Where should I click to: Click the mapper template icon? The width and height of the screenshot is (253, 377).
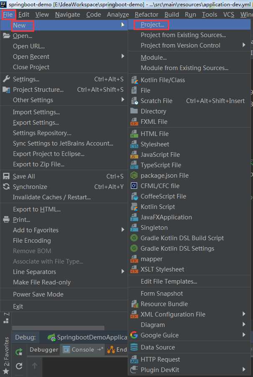click(134, 259)
